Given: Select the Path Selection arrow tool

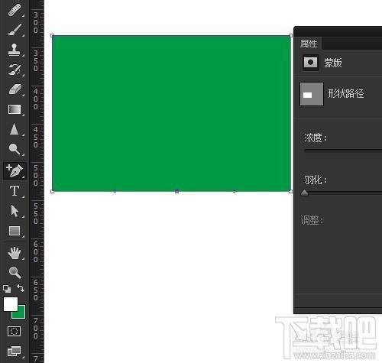Looking at the screenshot, I should (15, 211).
